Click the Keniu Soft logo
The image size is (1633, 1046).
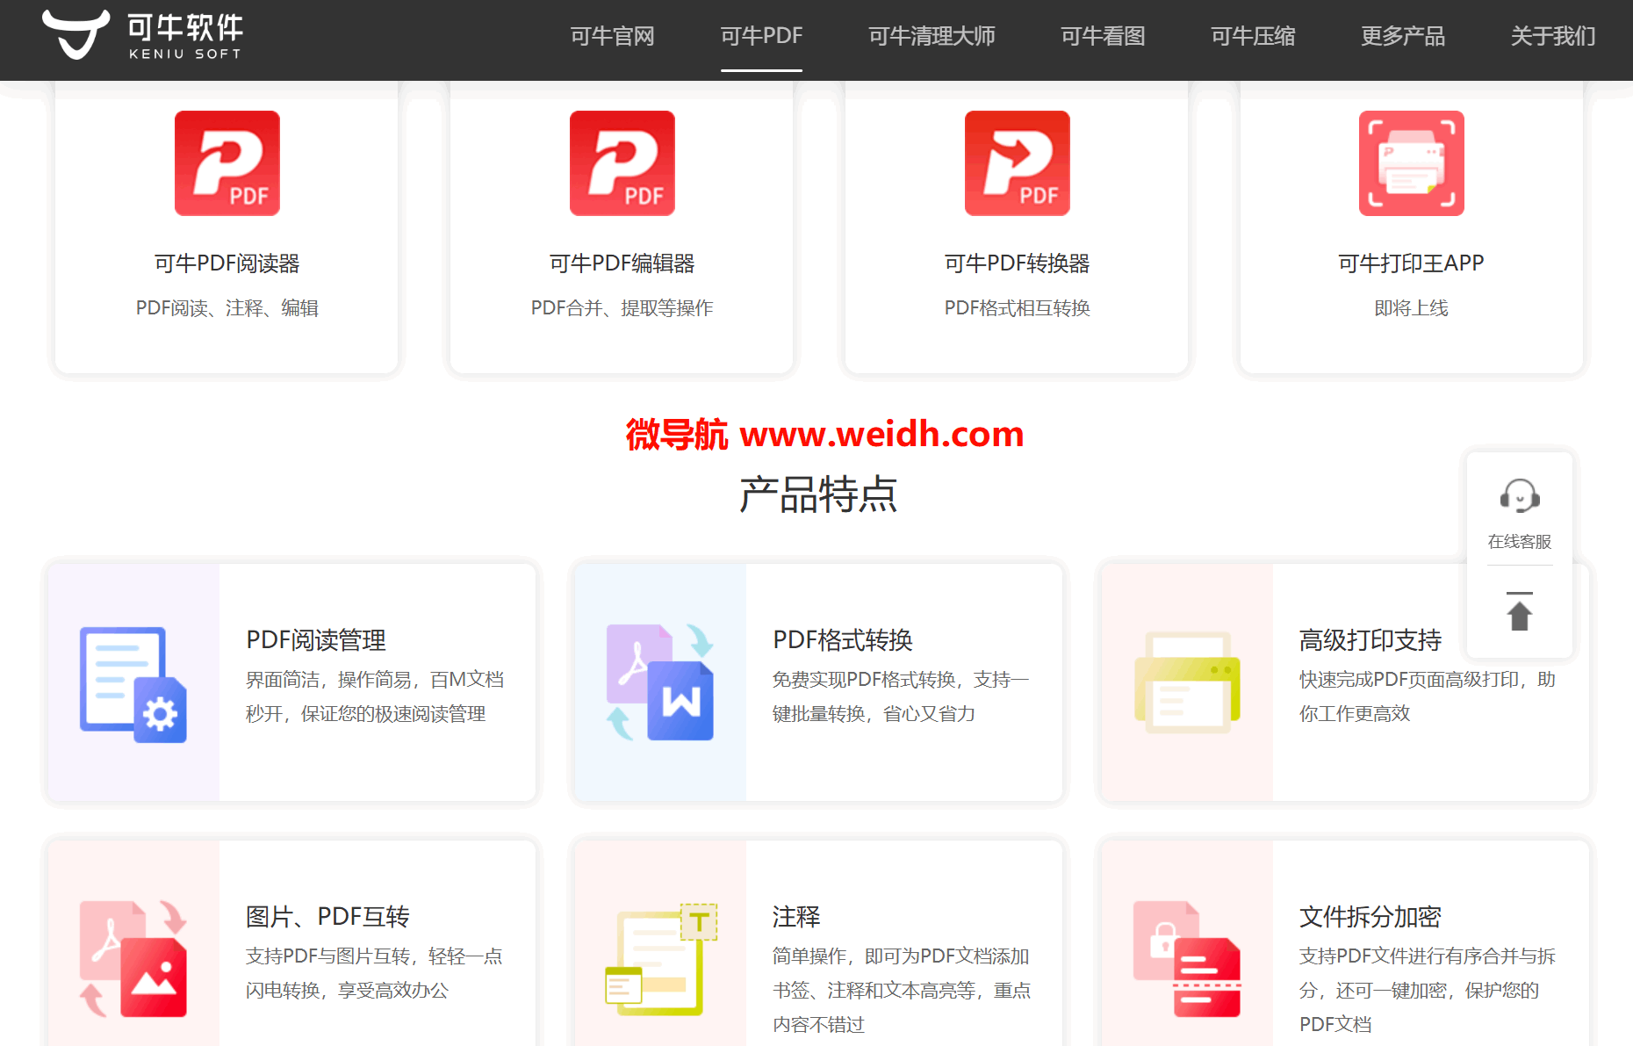pos(143,35)
